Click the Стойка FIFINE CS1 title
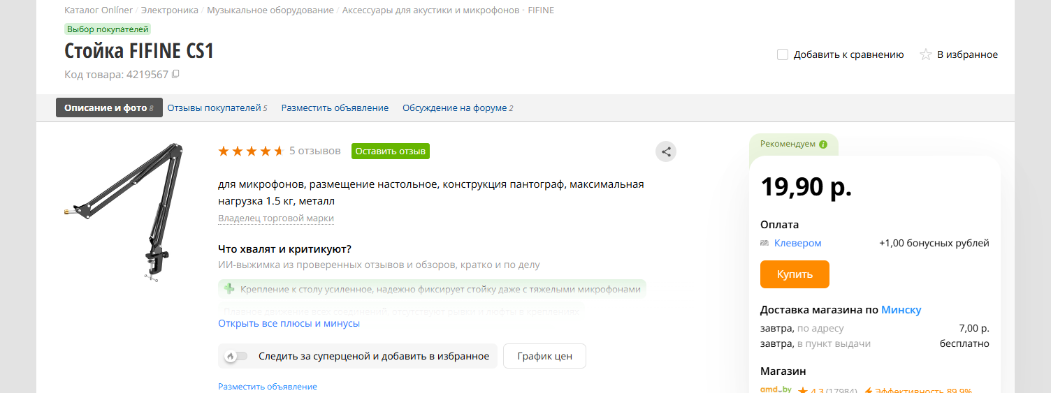Screen dimensions: 1051x393 [x=139, y=51]
